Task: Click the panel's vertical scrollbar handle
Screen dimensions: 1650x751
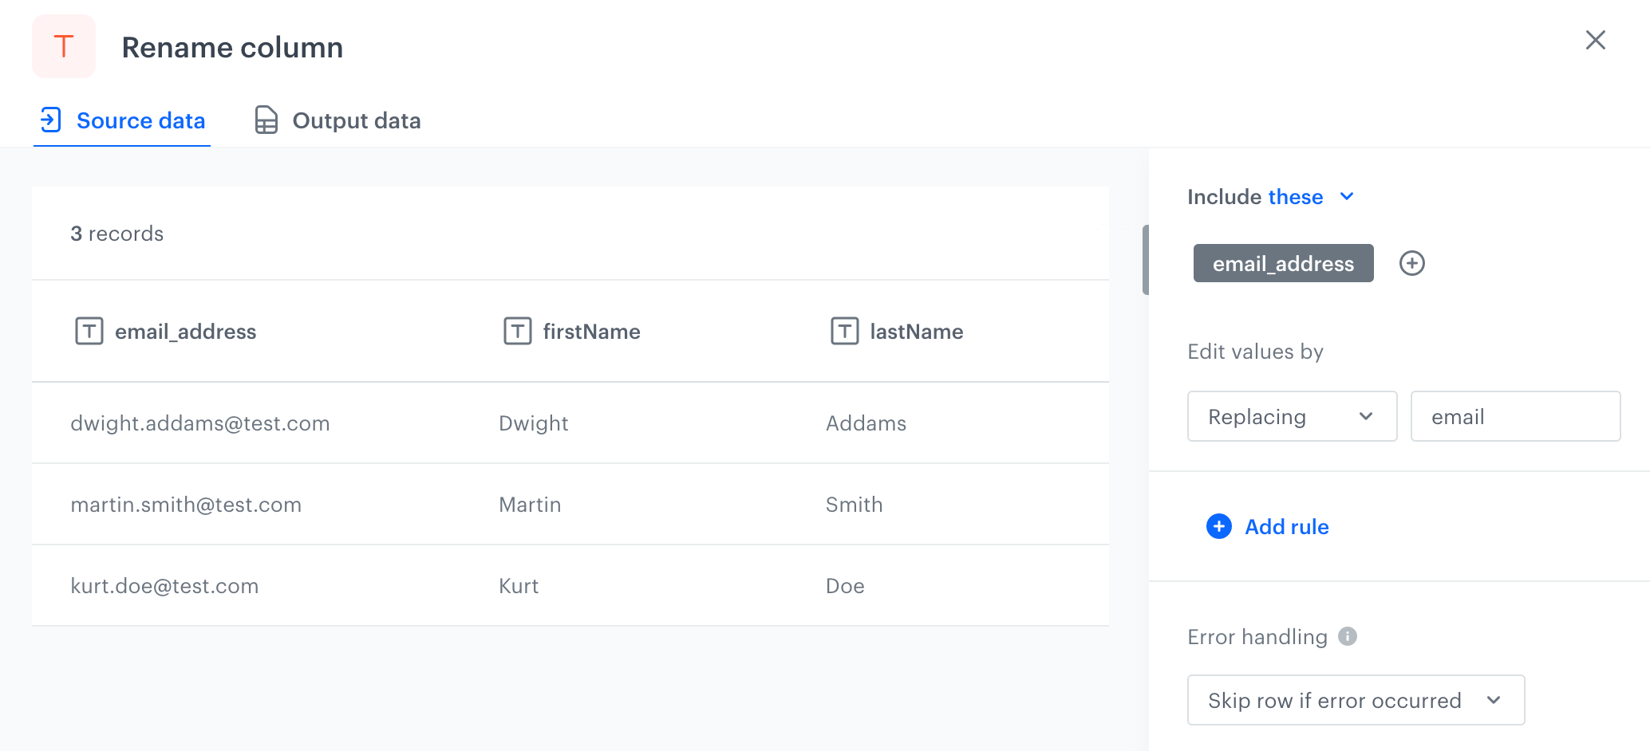Action: coord(1146,260)
